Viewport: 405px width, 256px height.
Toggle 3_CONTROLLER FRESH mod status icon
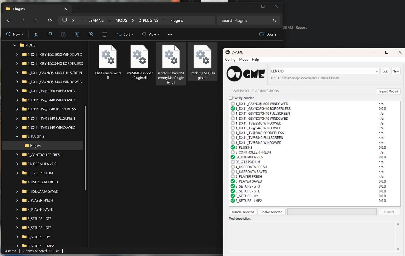(x=233, y=152)
